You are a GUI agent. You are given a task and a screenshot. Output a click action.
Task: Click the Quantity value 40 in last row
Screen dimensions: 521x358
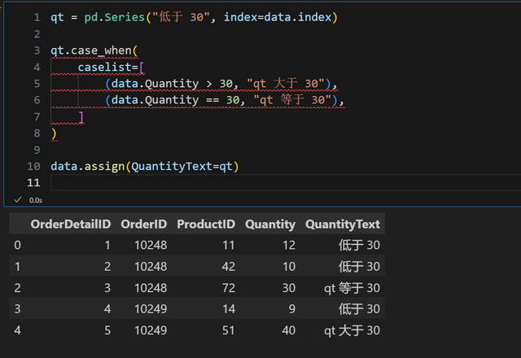[x=287, y=330]
